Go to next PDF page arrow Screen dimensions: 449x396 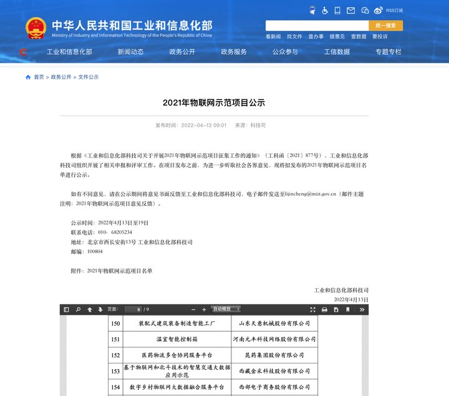pyautogui.click(x=100, y=309)
